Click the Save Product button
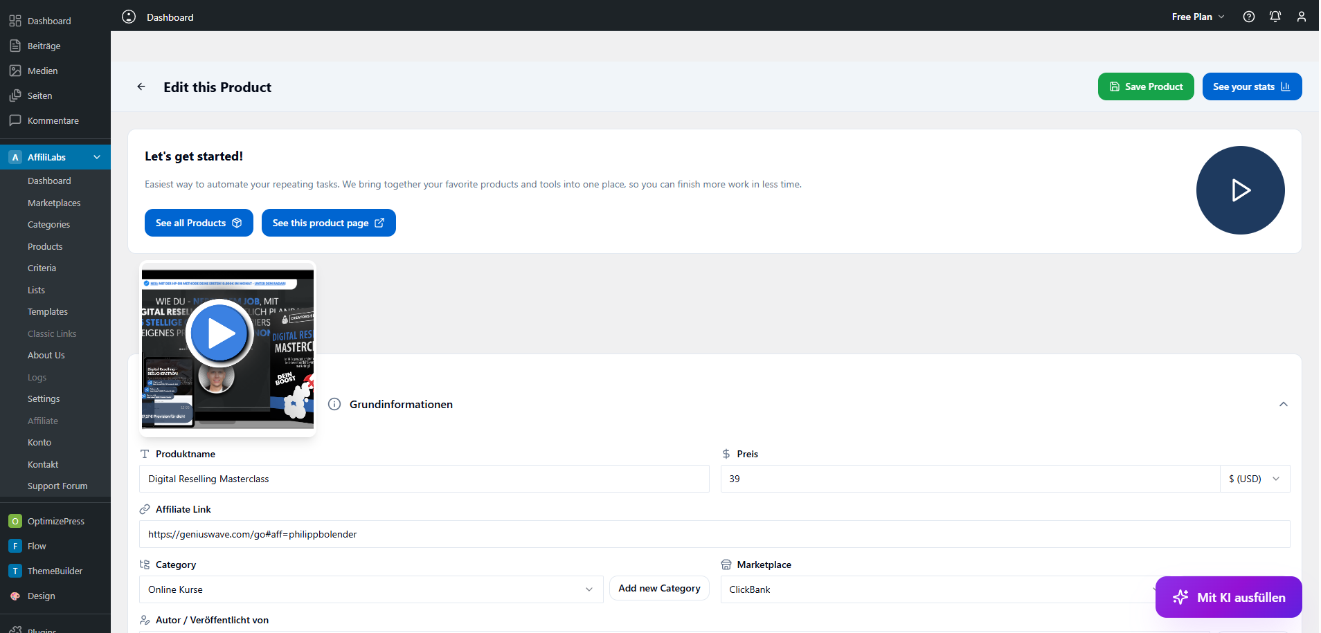The height and width of the screenshot is (633, 1321). 1145,86
